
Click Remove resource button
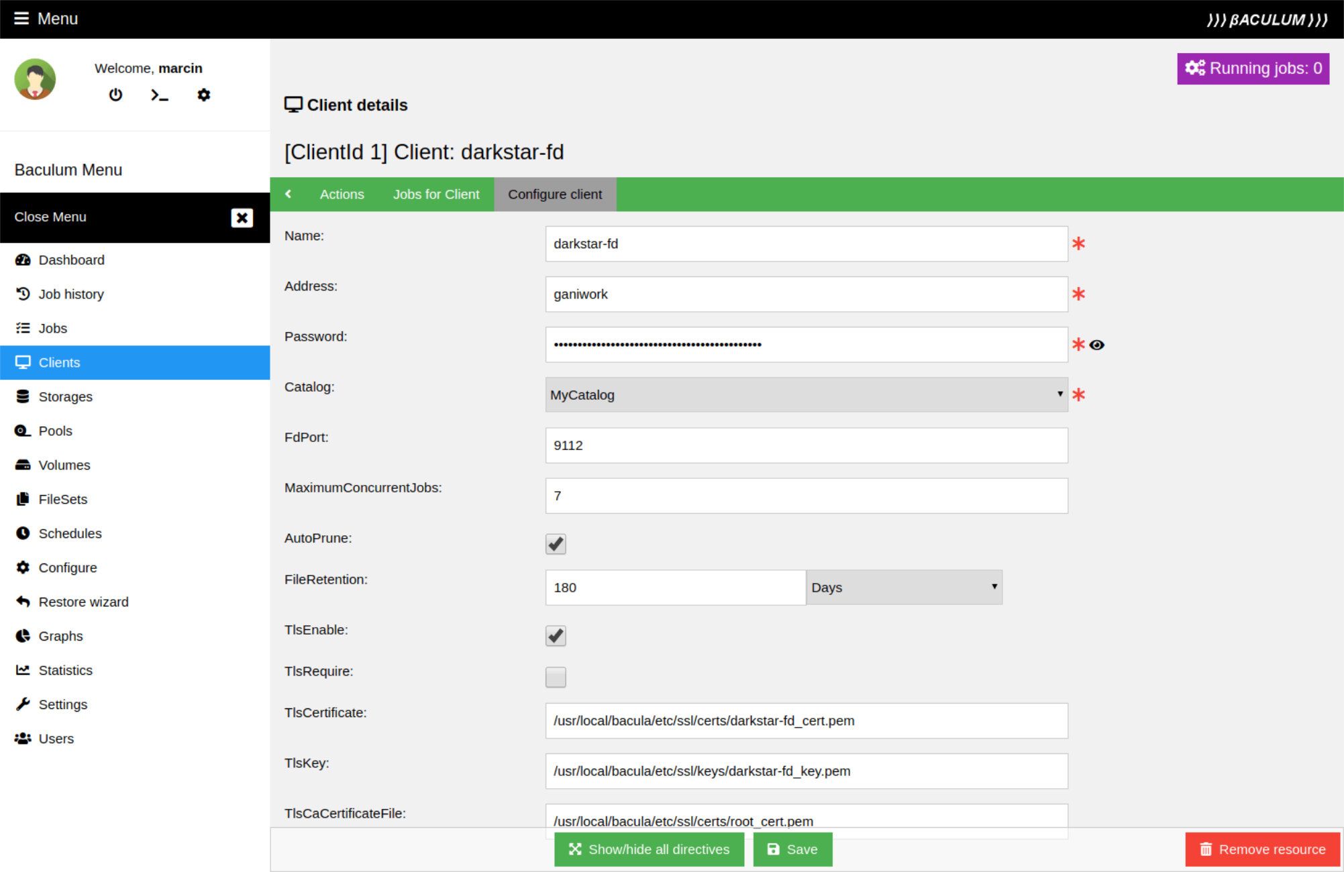pos(1262,849)
